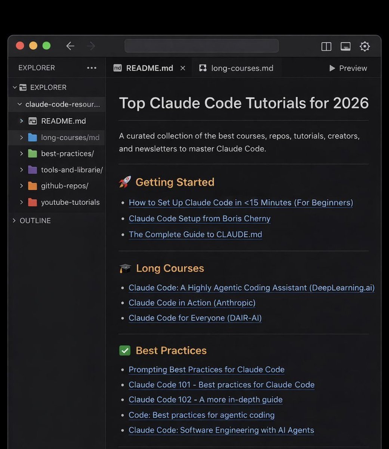Expand the long-courses/md folder chevron

(21, 137)
